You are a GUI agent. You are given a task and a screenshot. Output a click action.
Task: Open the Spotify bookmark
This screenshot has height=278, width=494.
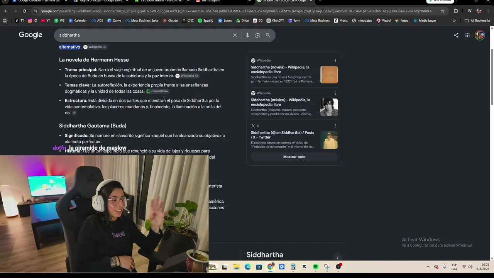click(205, 20)
